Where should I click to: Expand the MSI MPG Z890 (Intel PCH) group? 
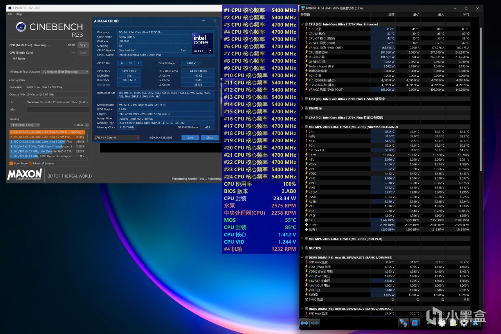pyautogui.click(x=302, y=239)
